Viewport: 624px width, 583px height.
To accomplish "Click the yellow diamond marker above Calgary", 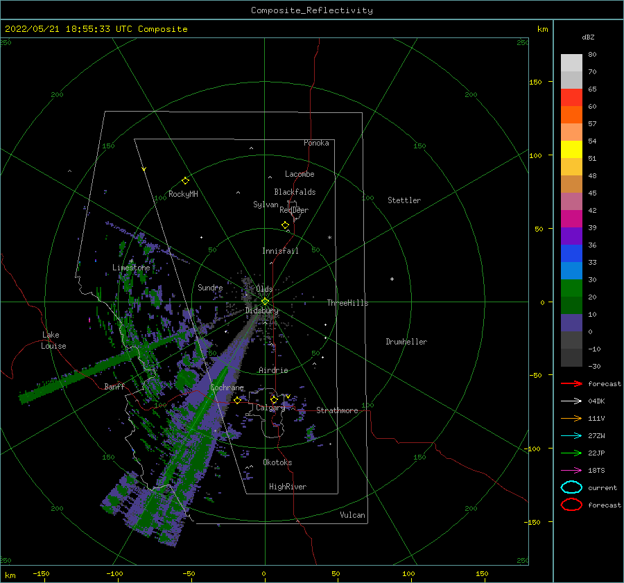I will click(274, 399).
